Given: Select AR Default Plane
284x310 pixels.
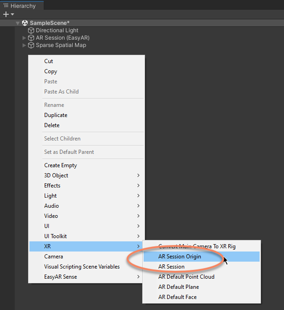Looking at the screenshot, I should point(202,287).
